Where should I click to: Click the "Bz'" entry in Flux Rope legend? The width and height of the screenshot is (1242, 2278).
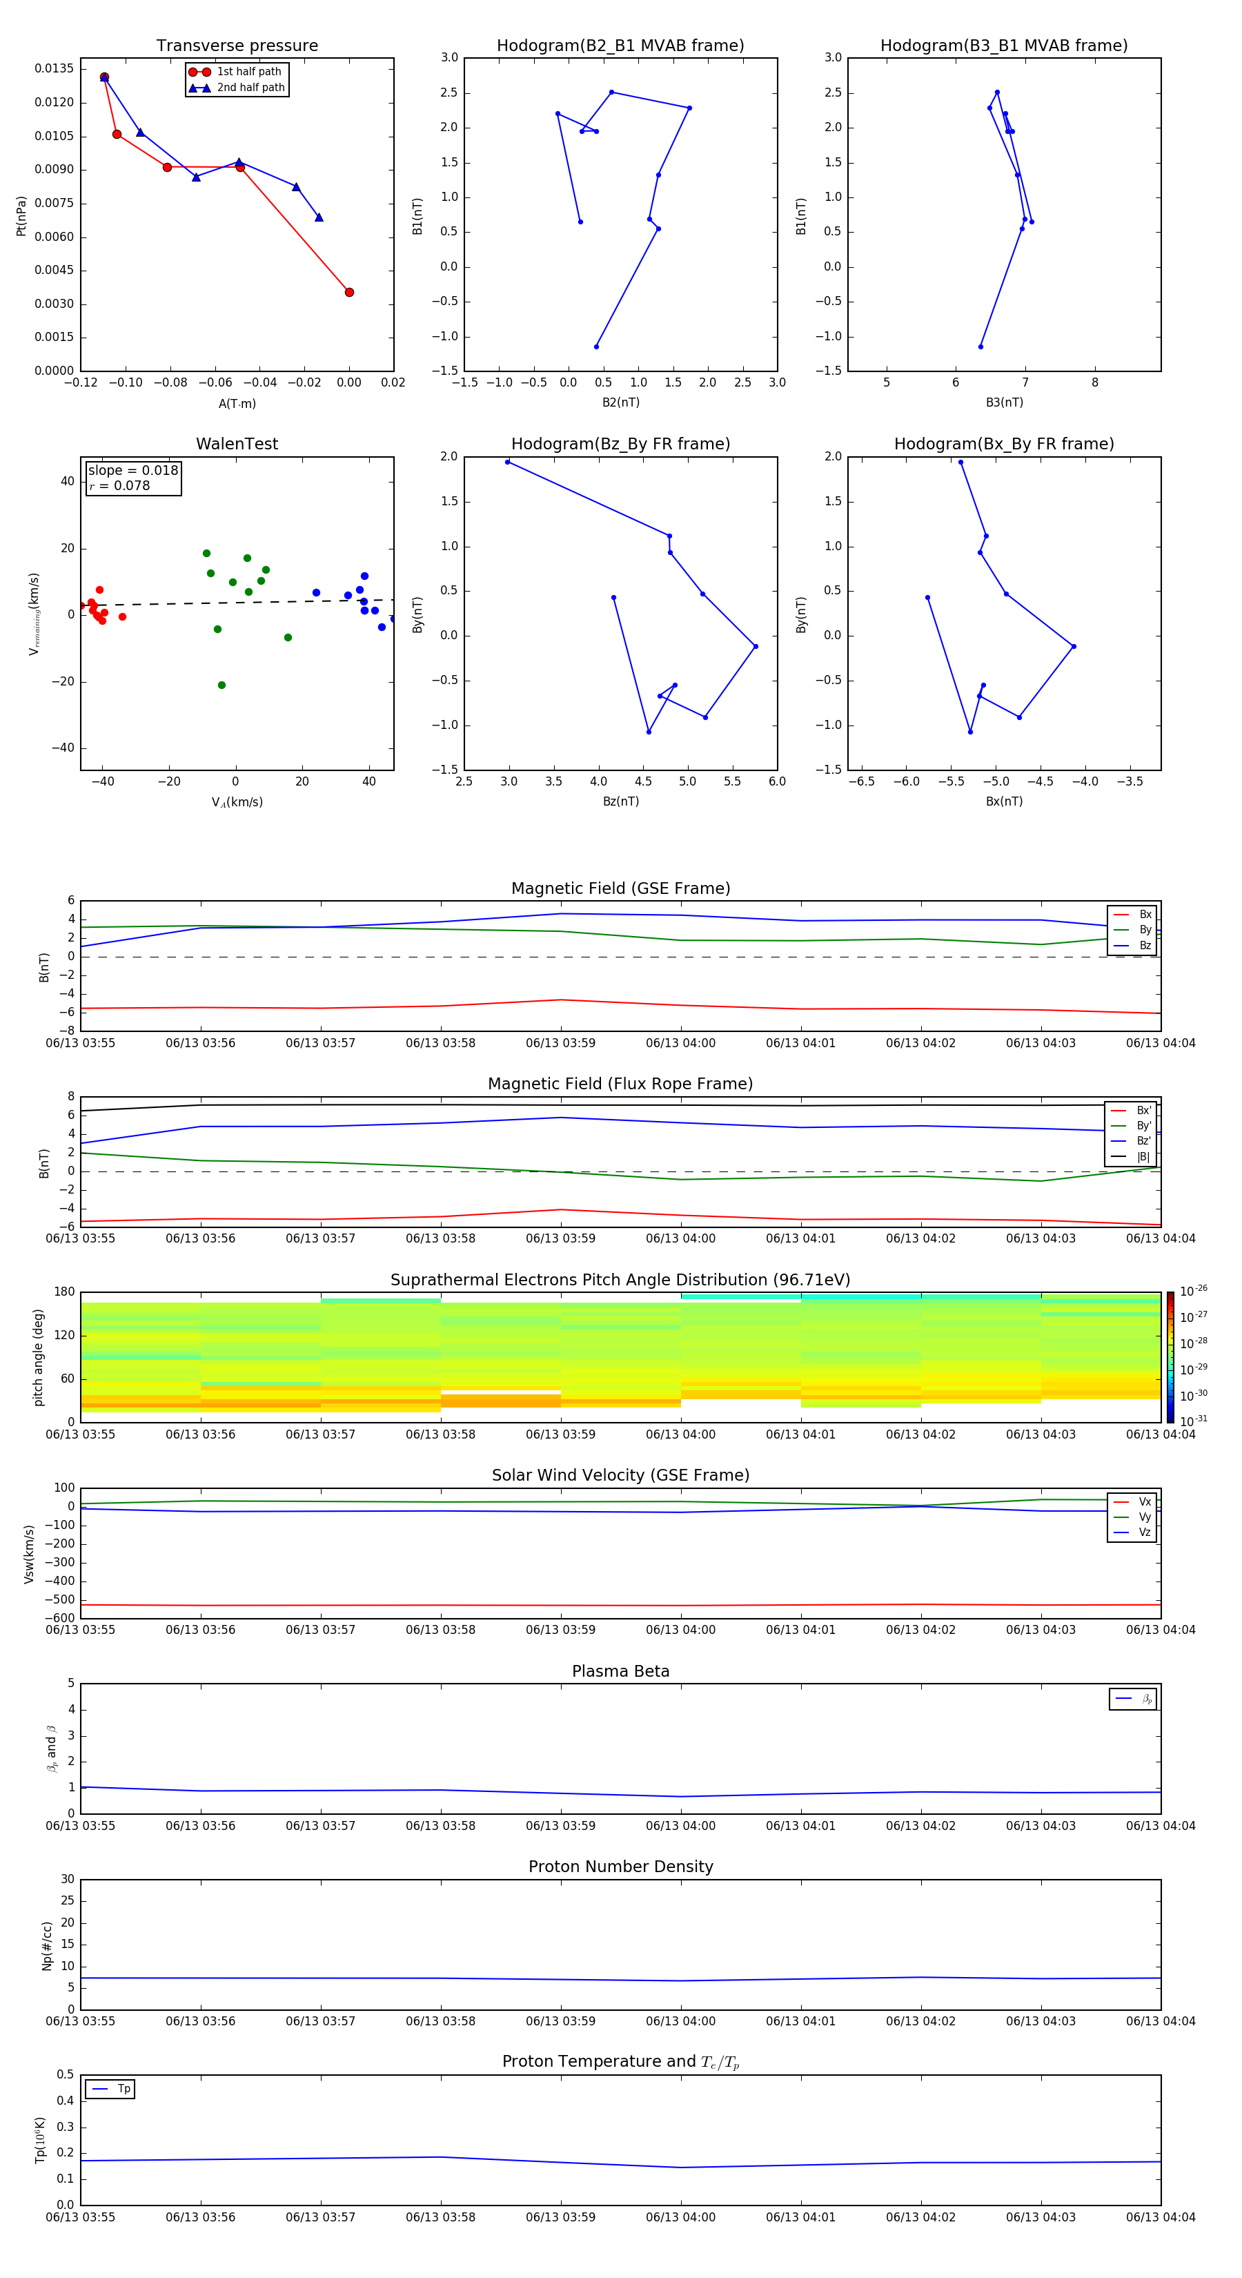pos(1132,1141)
